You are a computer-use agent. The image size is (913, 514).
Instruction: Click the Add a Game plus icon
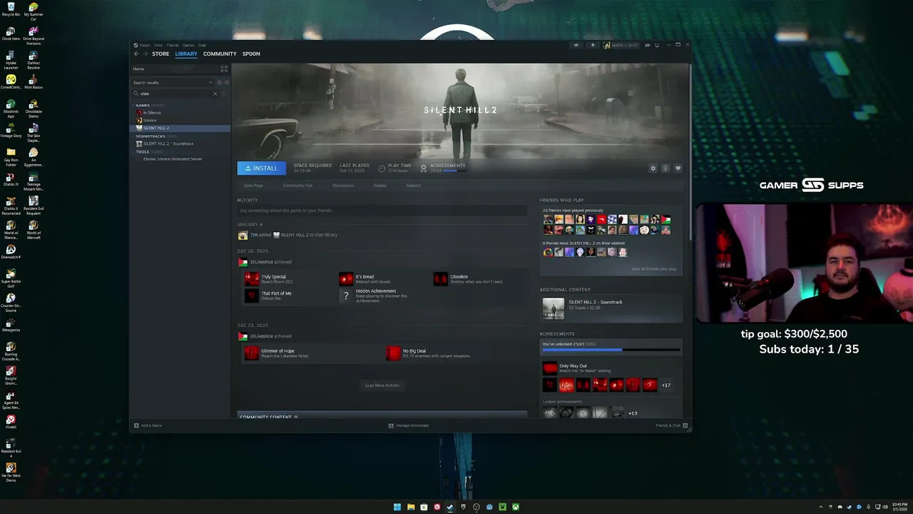tap(136, 425)
